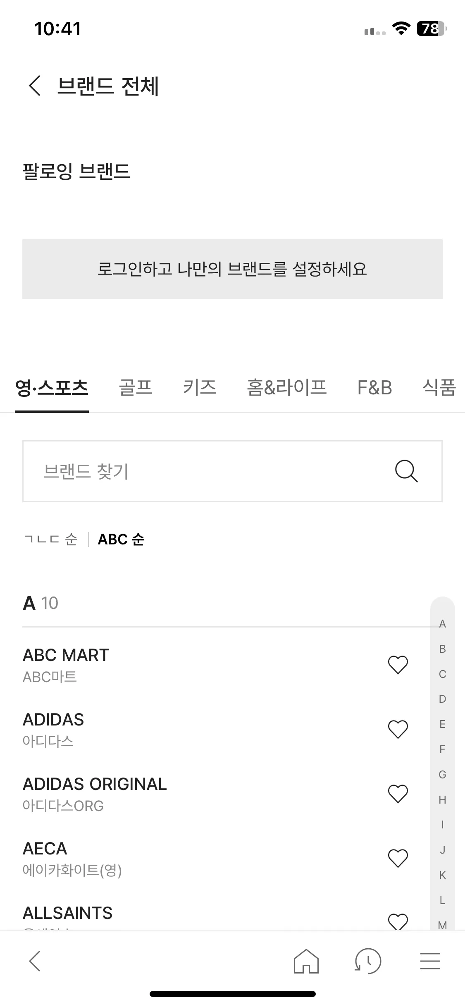The width and height of the screenshot is (465, 1007).
Task: Open the hamburger menu icon
Action: (x=430, y=961)
